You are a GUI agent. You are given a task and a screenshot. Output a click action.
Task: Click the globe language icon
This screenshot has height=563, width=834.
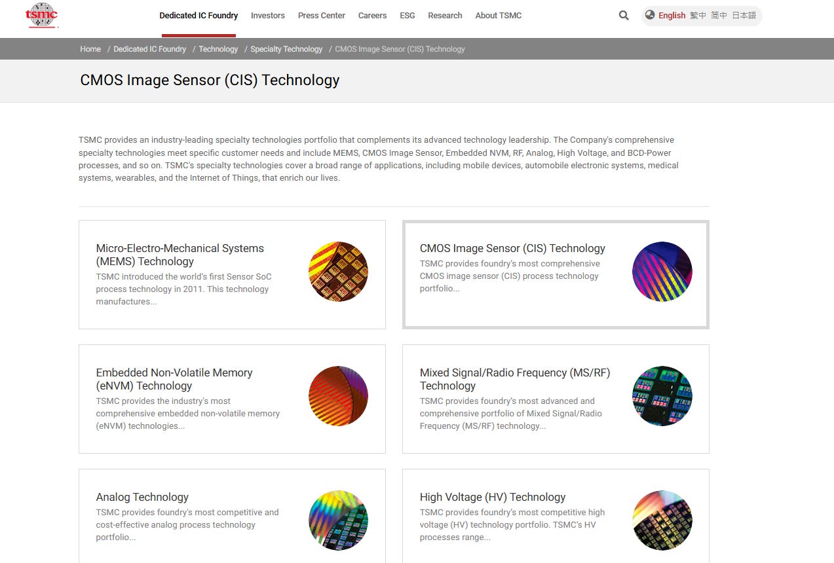coord(650,15)
